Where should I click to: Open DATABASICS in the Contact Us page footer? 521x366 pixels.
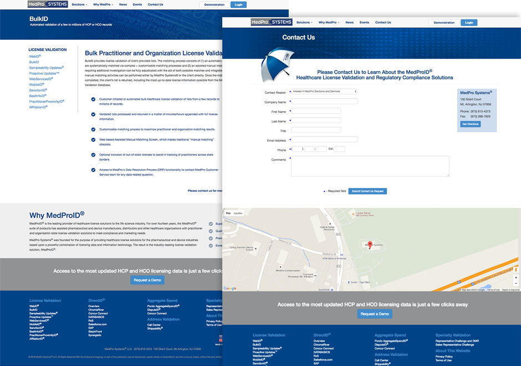[321, 352]
